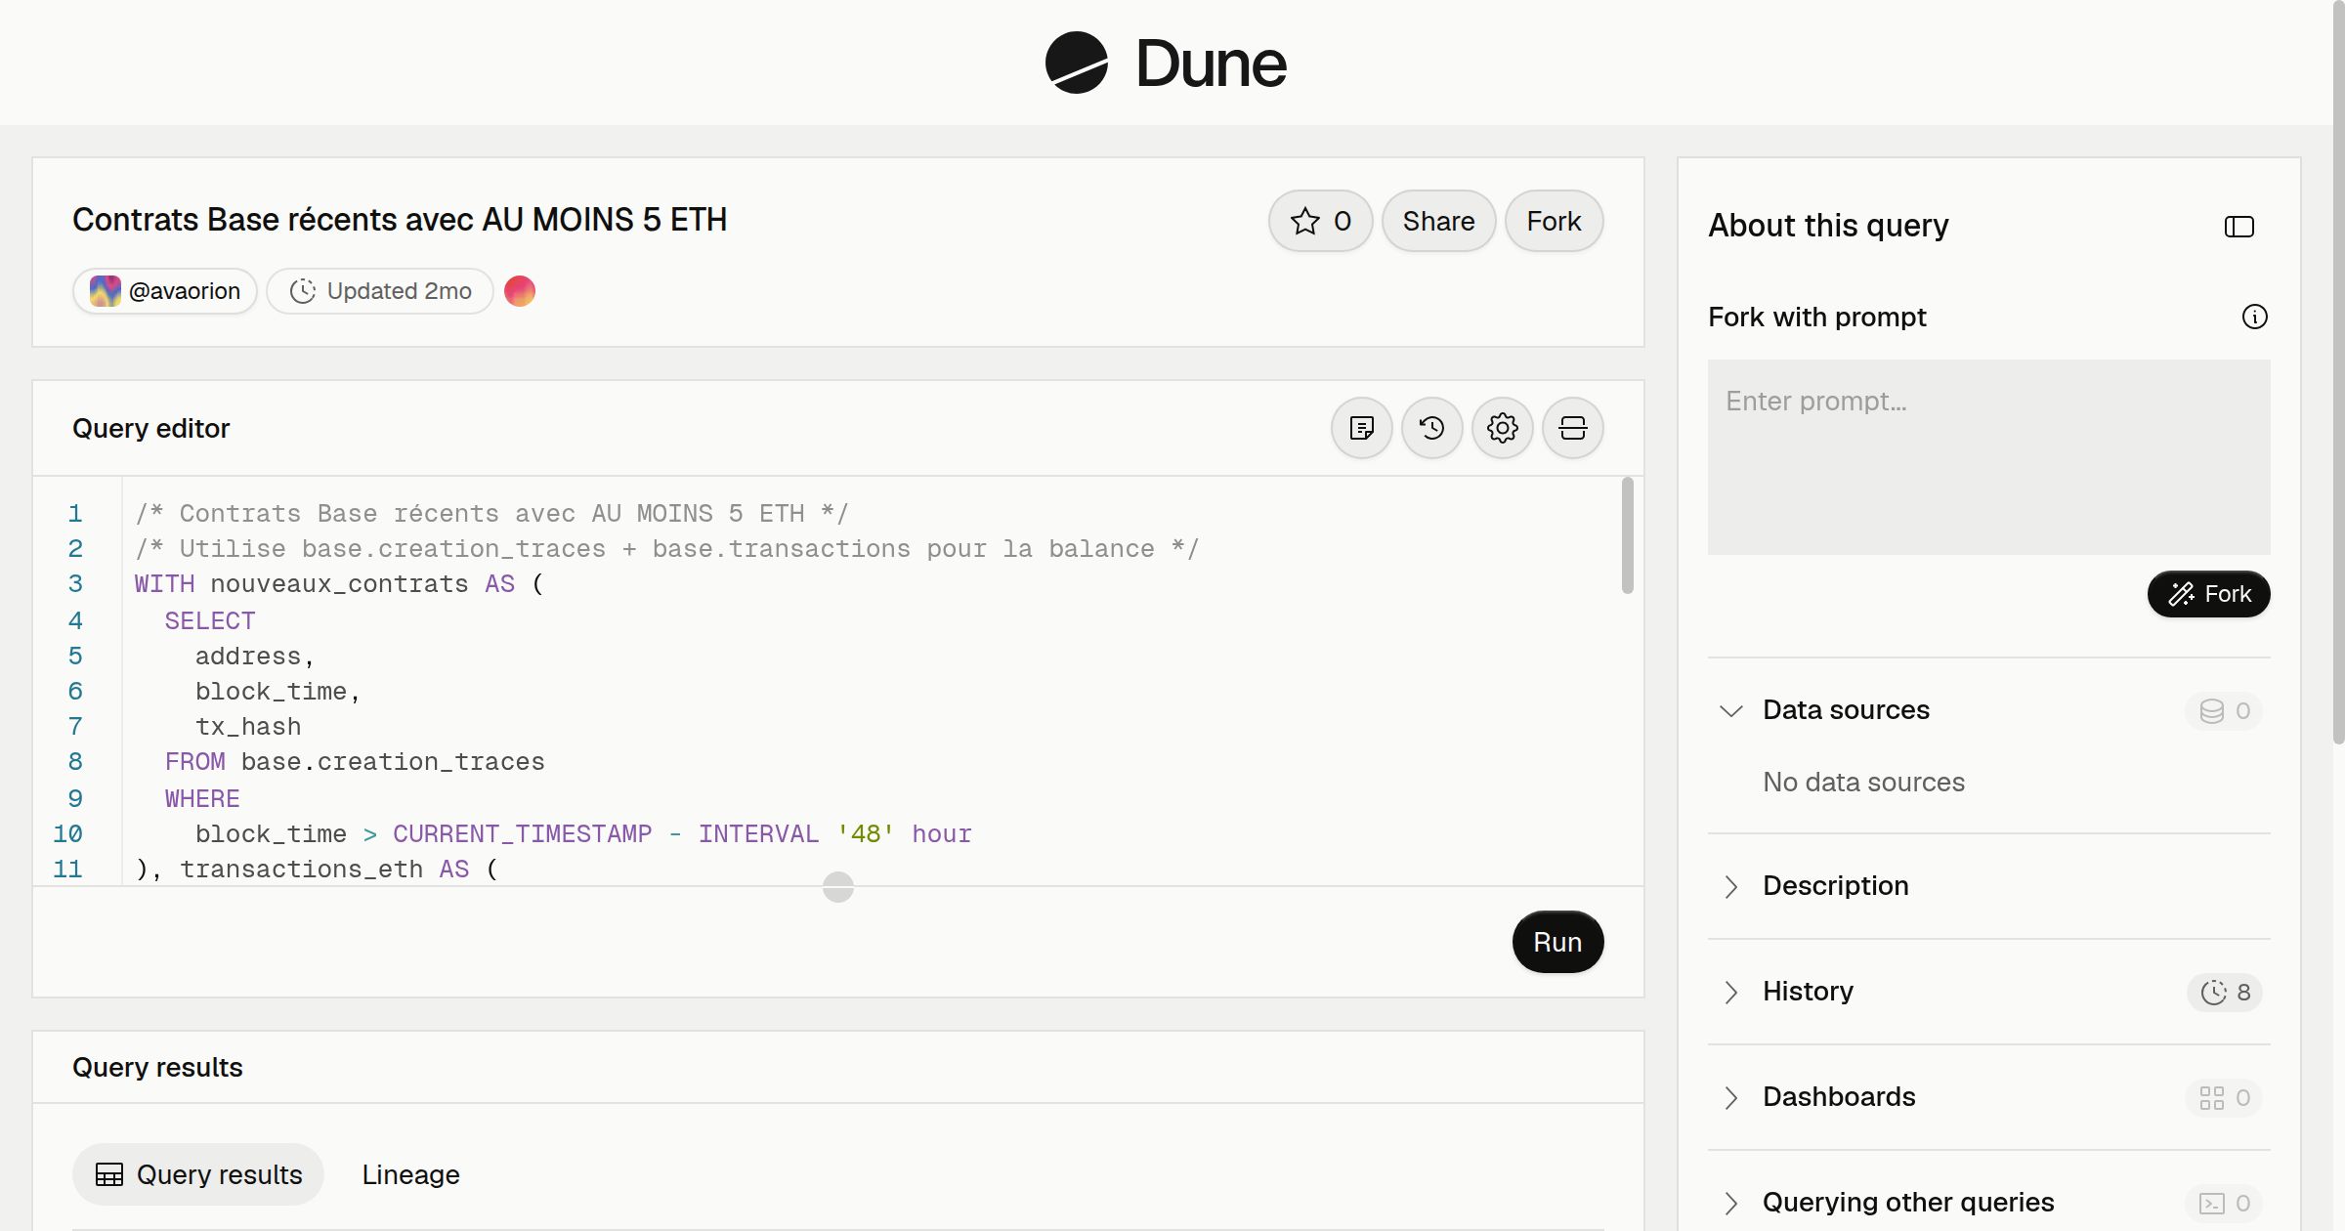Click the round gradient avatar icon

point(520,291)
